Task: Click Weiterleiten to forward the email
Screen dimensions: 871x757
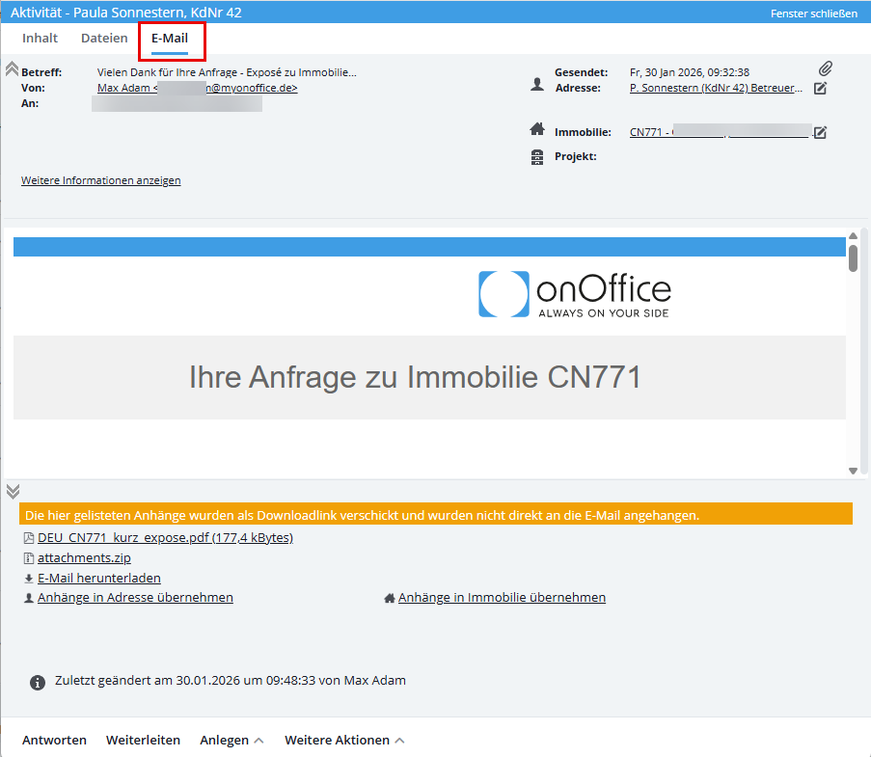Action: click(143, 740)
